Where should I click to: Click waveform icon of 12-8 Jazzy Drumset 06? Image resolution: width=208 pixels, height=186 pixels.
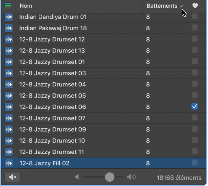click(x=9, y=107)
